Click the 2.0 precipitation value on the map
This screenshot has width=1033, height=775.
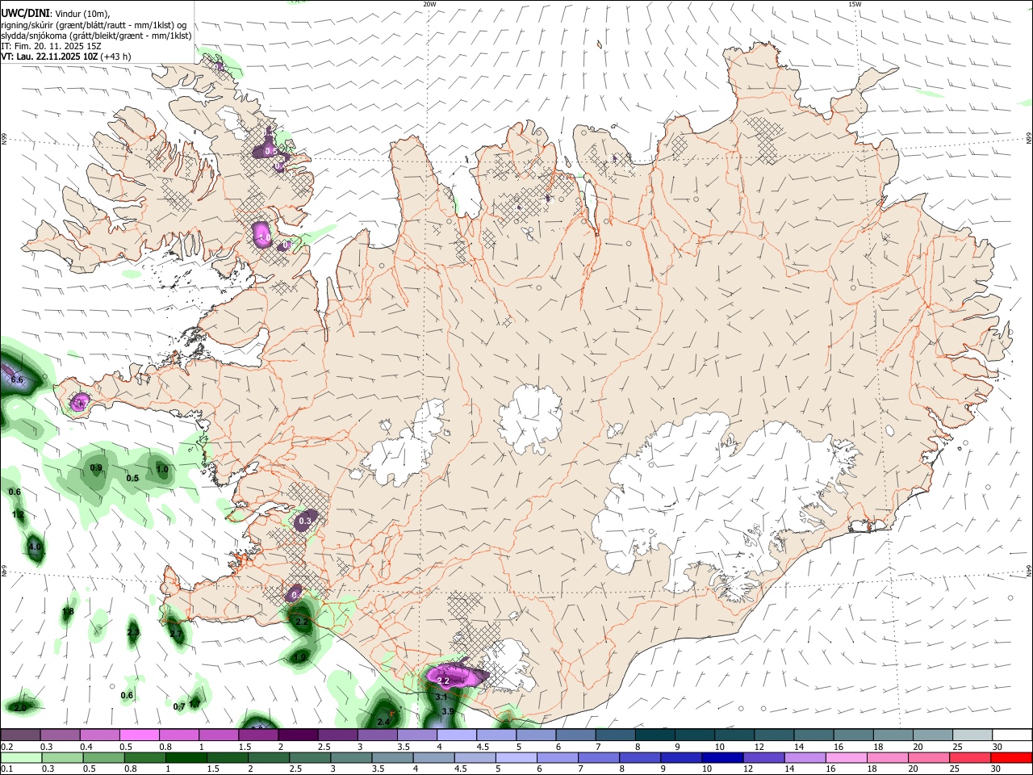point(19,707)
